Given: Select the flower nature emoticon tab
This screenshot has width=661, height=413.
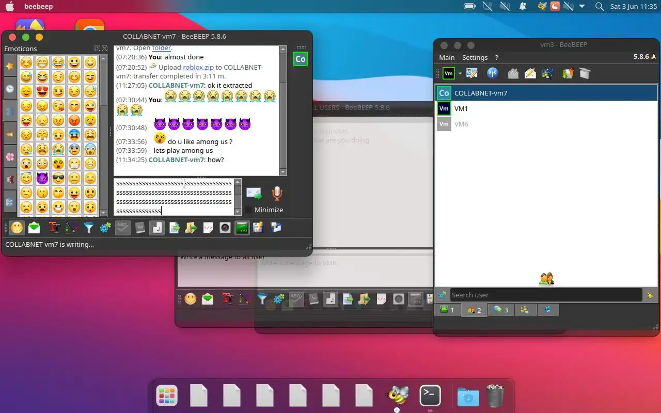Looking at the screenshot, I should coord(10,157).
